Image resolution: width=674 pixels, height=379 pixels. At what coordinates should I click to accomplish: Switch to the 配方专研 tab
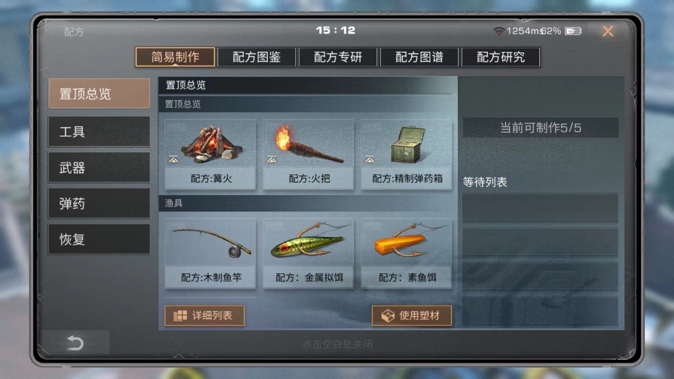338,57
